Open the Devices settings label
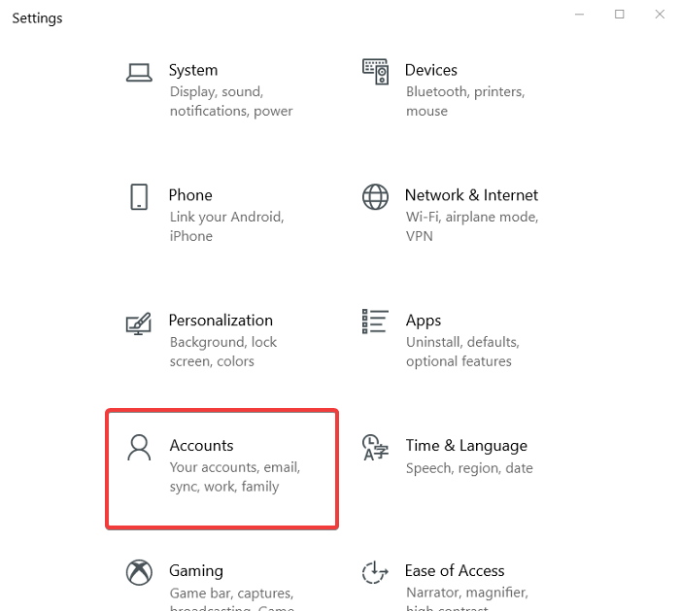The image size is (680, 611). 431,70
